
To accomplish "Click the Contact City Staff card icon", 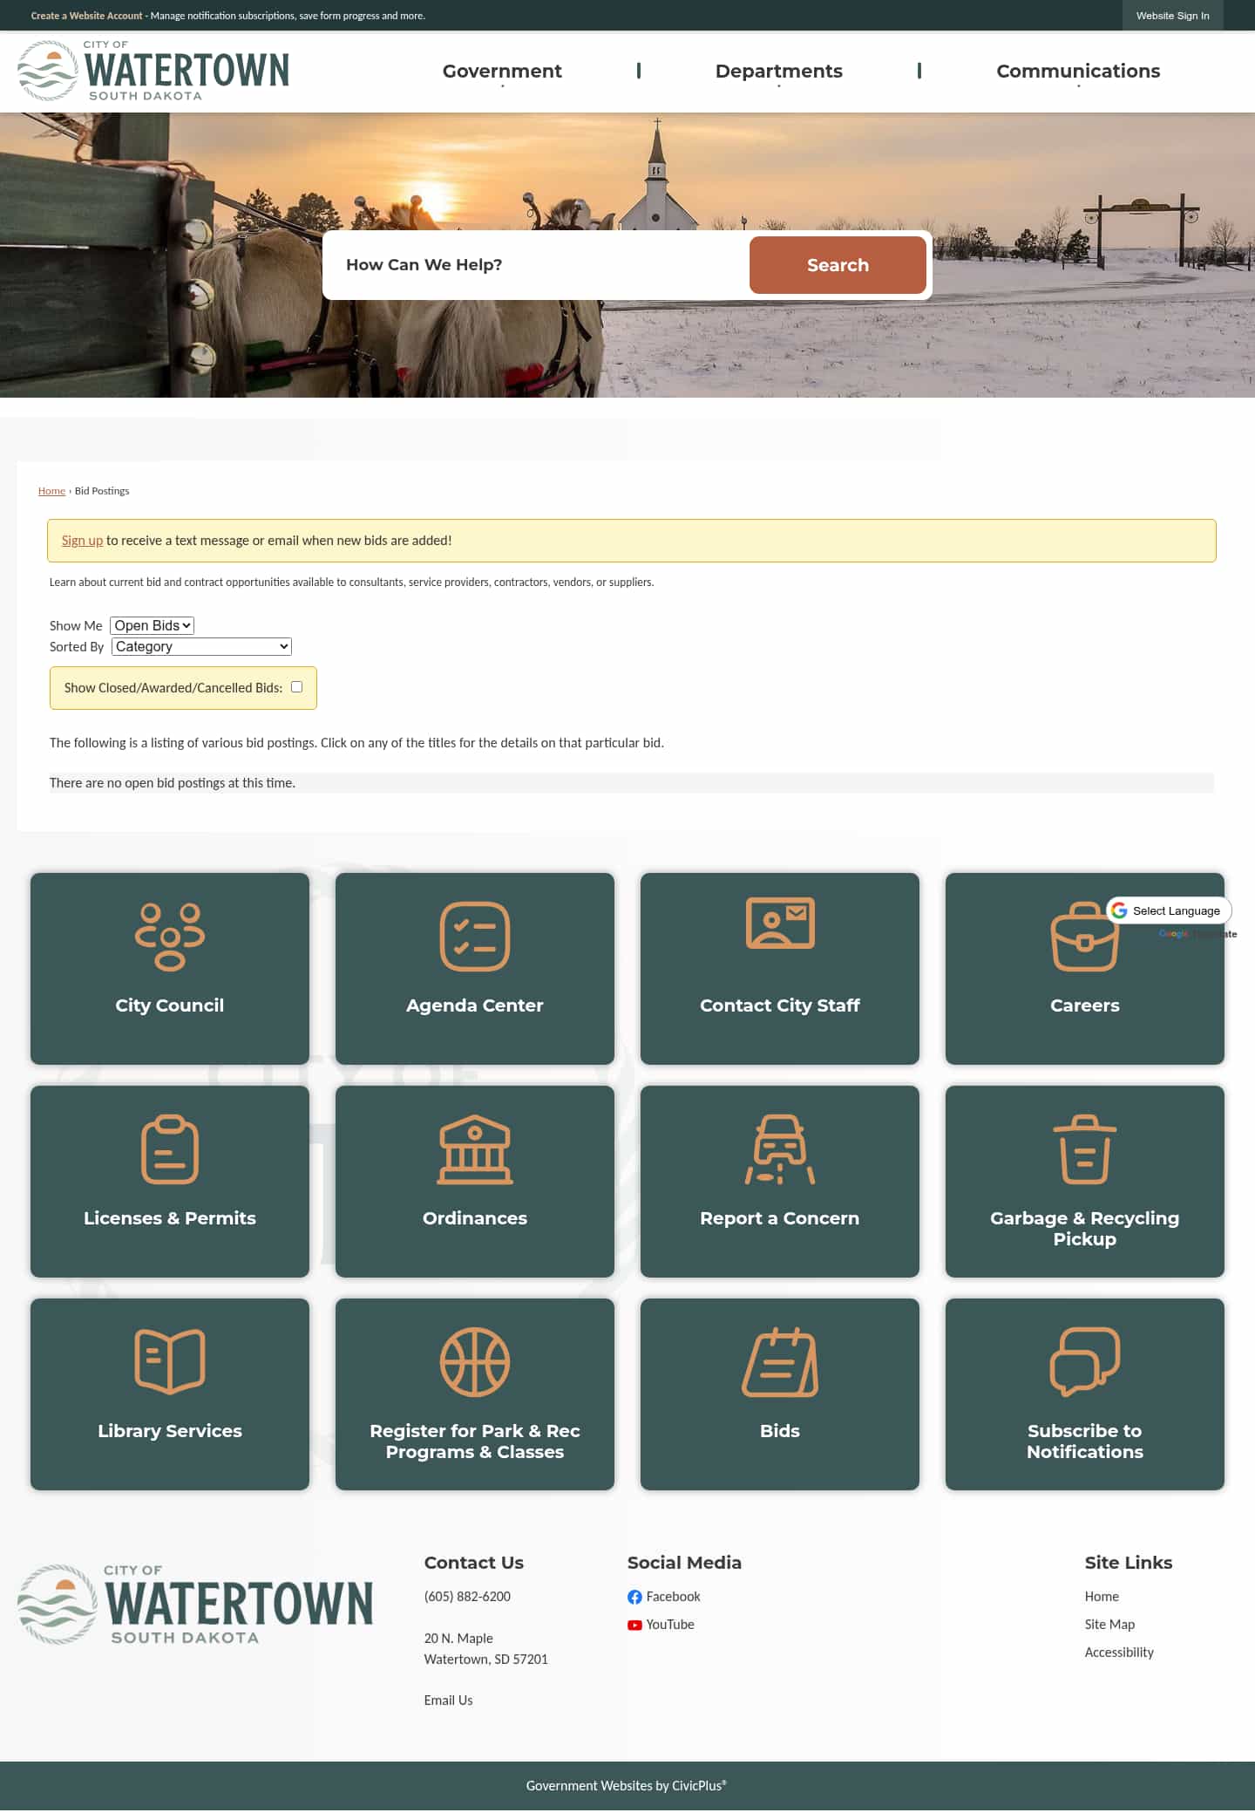I will (780, 923).
